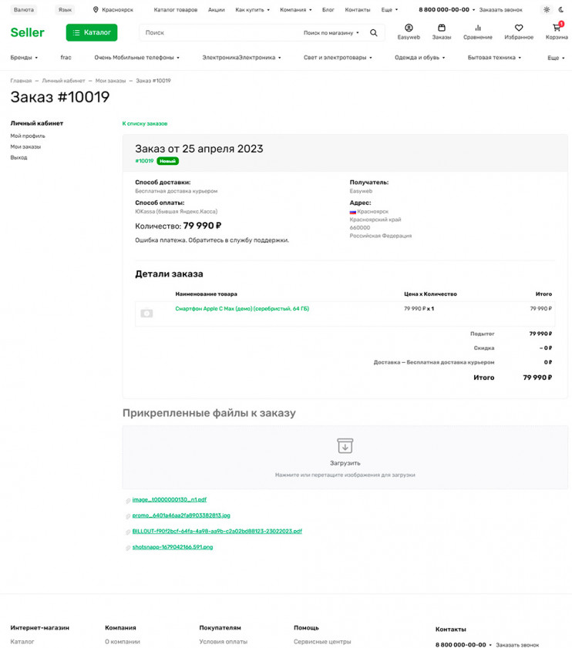
Task: Click the location pin near Красноярск
Action: (x=94, y=9)
